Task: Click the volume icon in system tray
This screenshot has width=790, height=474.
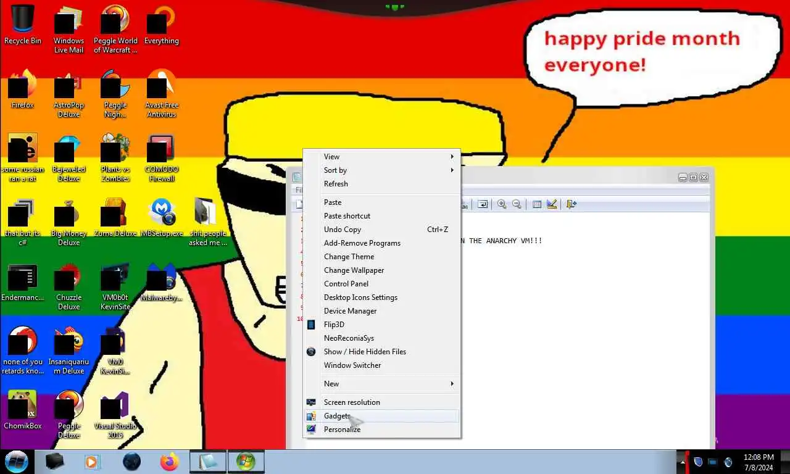Action: [x=728, y=462]
